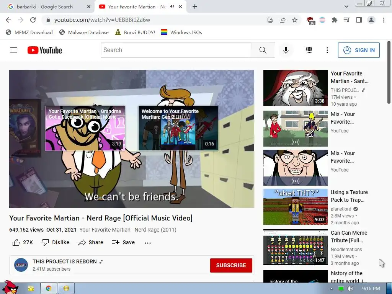Go to YouTube home via logo

pyautogui.click(x=45, y=50)
